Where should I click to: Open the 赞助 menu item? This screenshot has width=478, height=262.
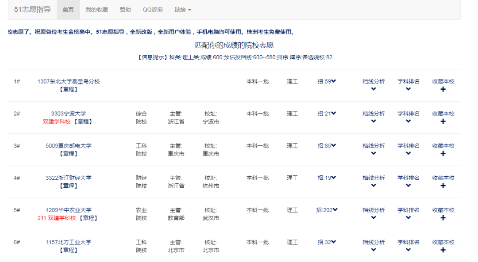click(x=125, y=10)
